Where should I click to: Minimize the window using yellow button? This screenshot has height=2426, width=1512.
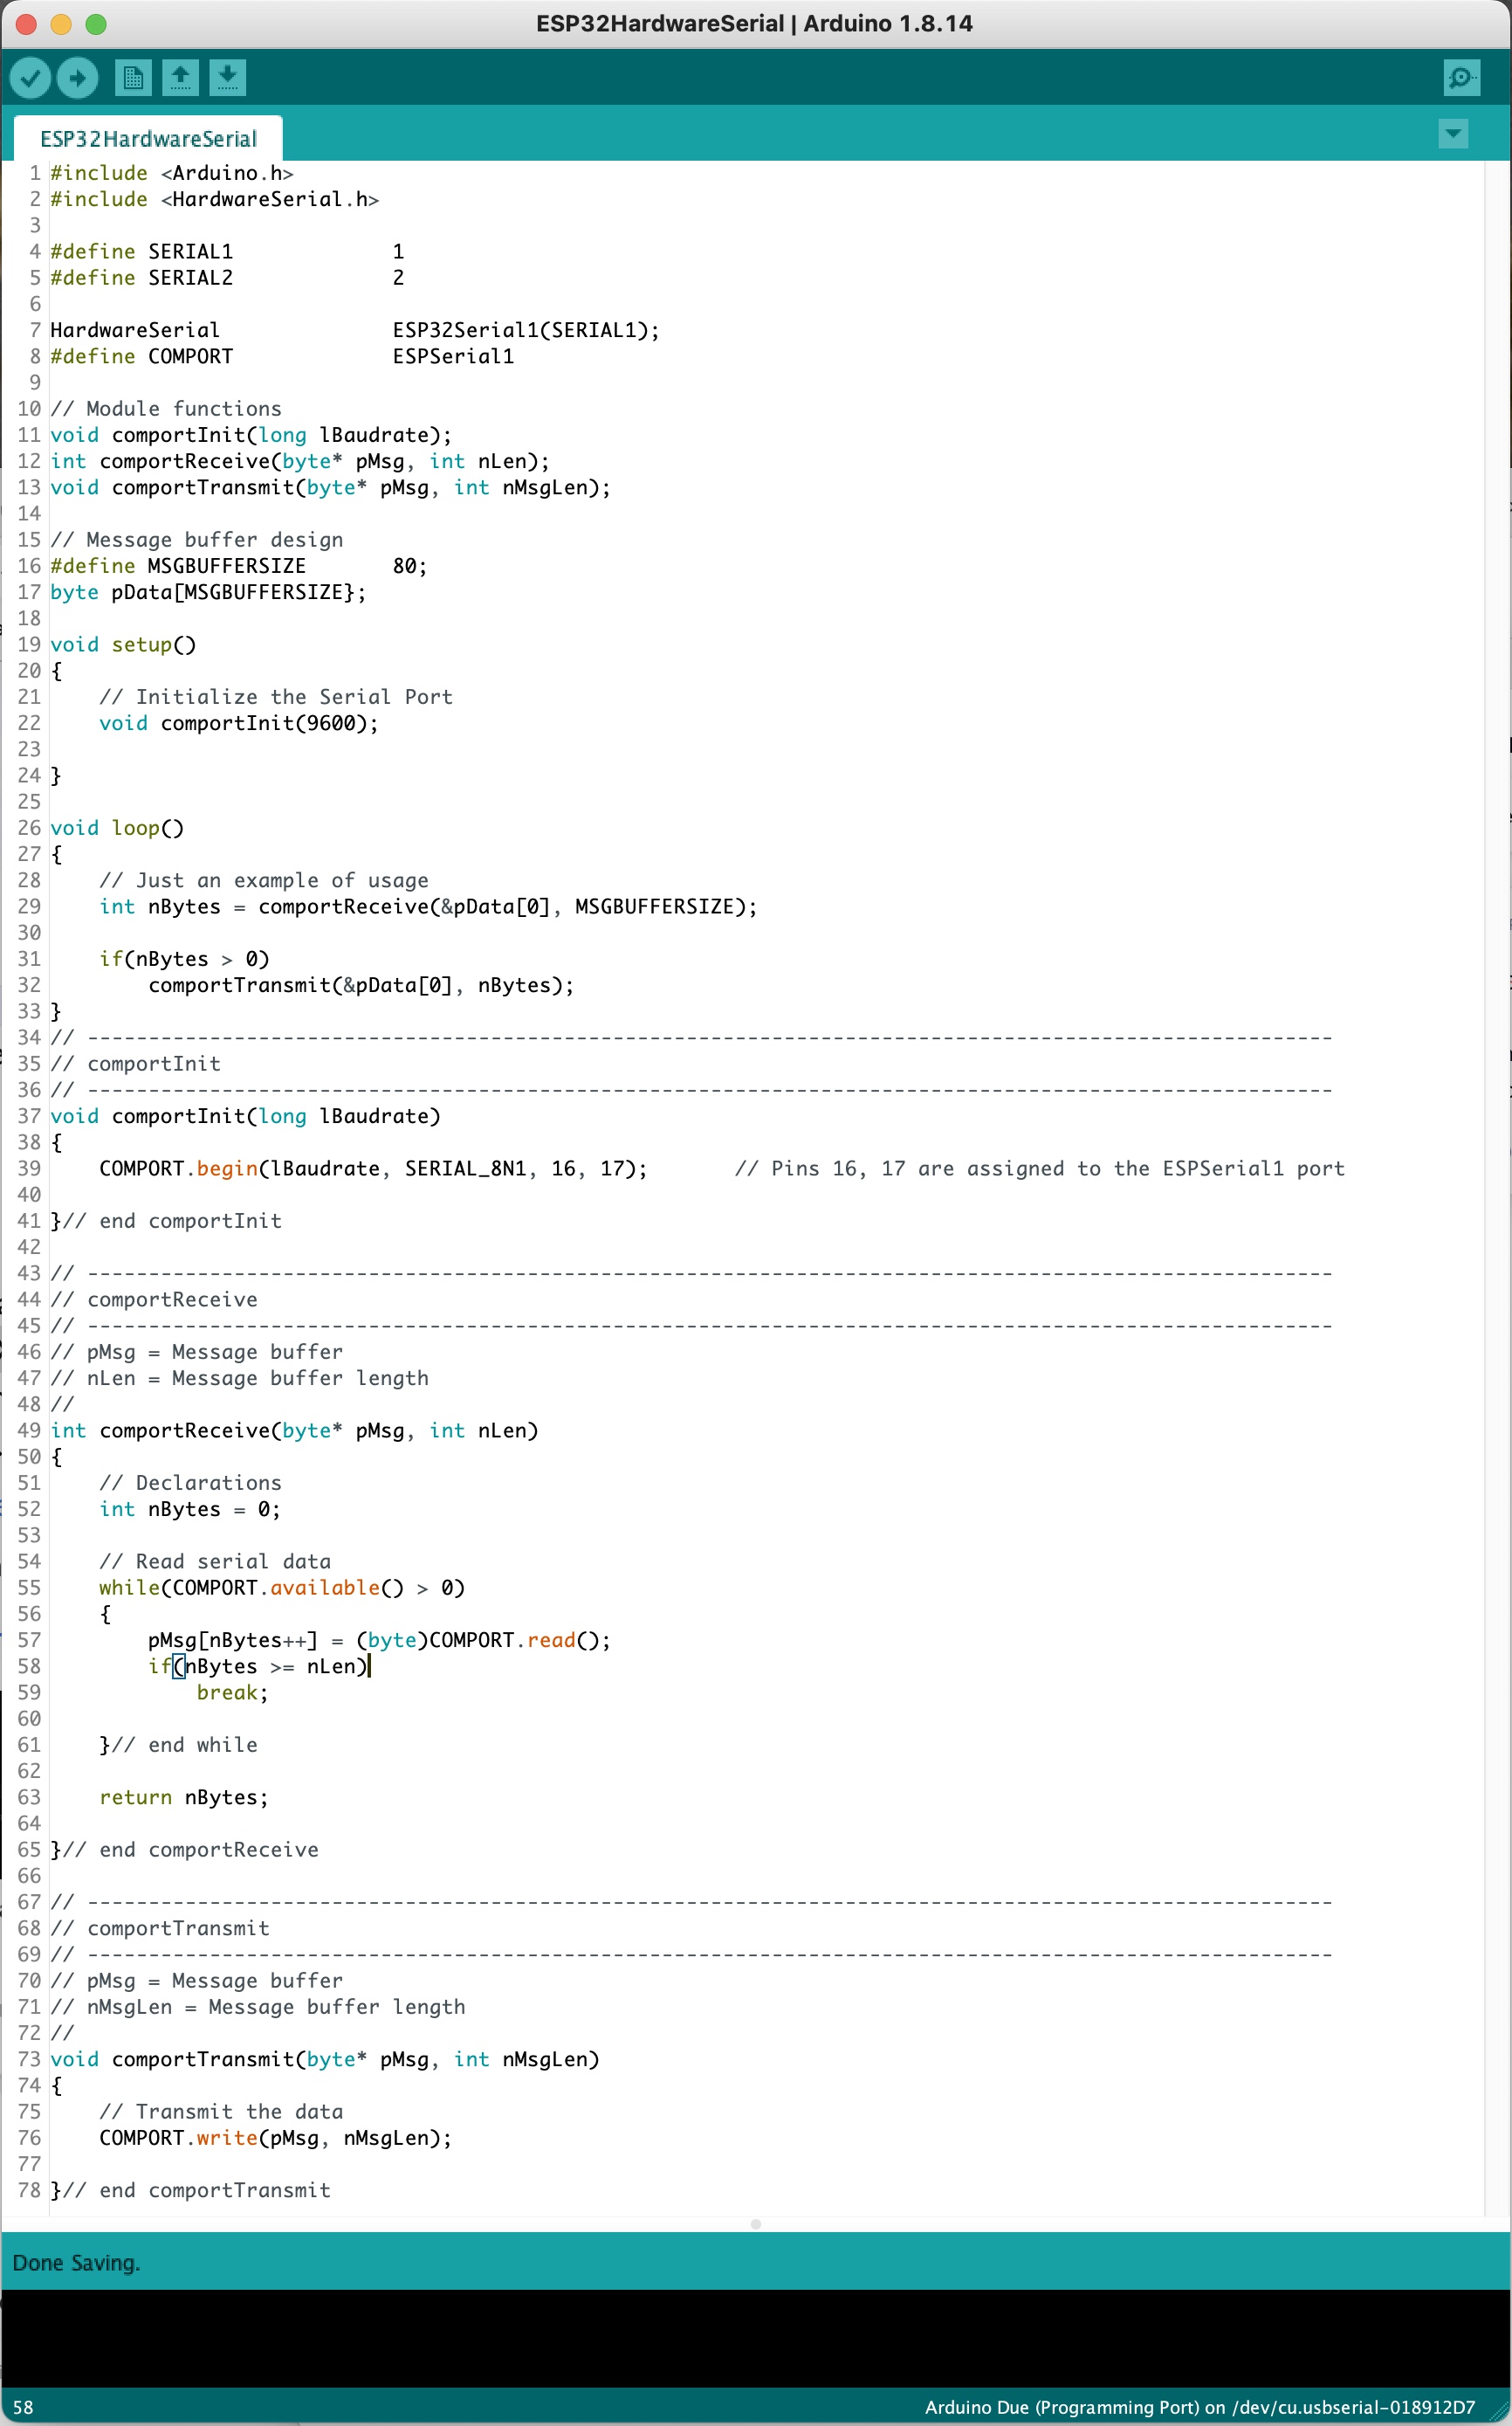[61, 24]
